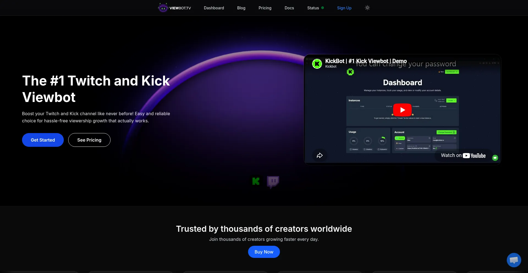This screenshot has height=273, width=528.
Task: Click the 'Trusted by thousands of creators worldwide' heading
Action: [264, 229]
